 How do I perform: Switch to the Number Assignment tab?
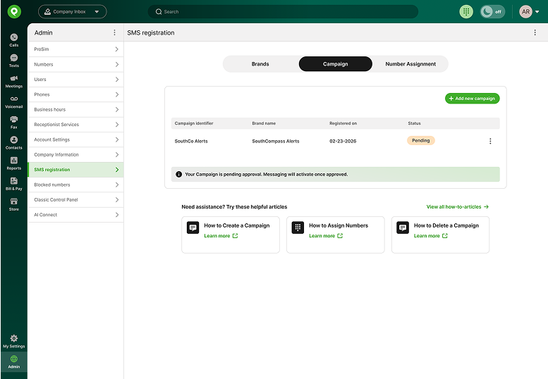tap(410, 64)
